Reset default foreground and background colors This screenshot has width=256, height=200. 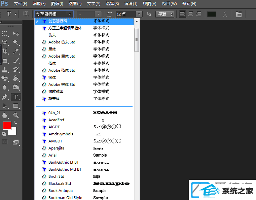point(4,134)
